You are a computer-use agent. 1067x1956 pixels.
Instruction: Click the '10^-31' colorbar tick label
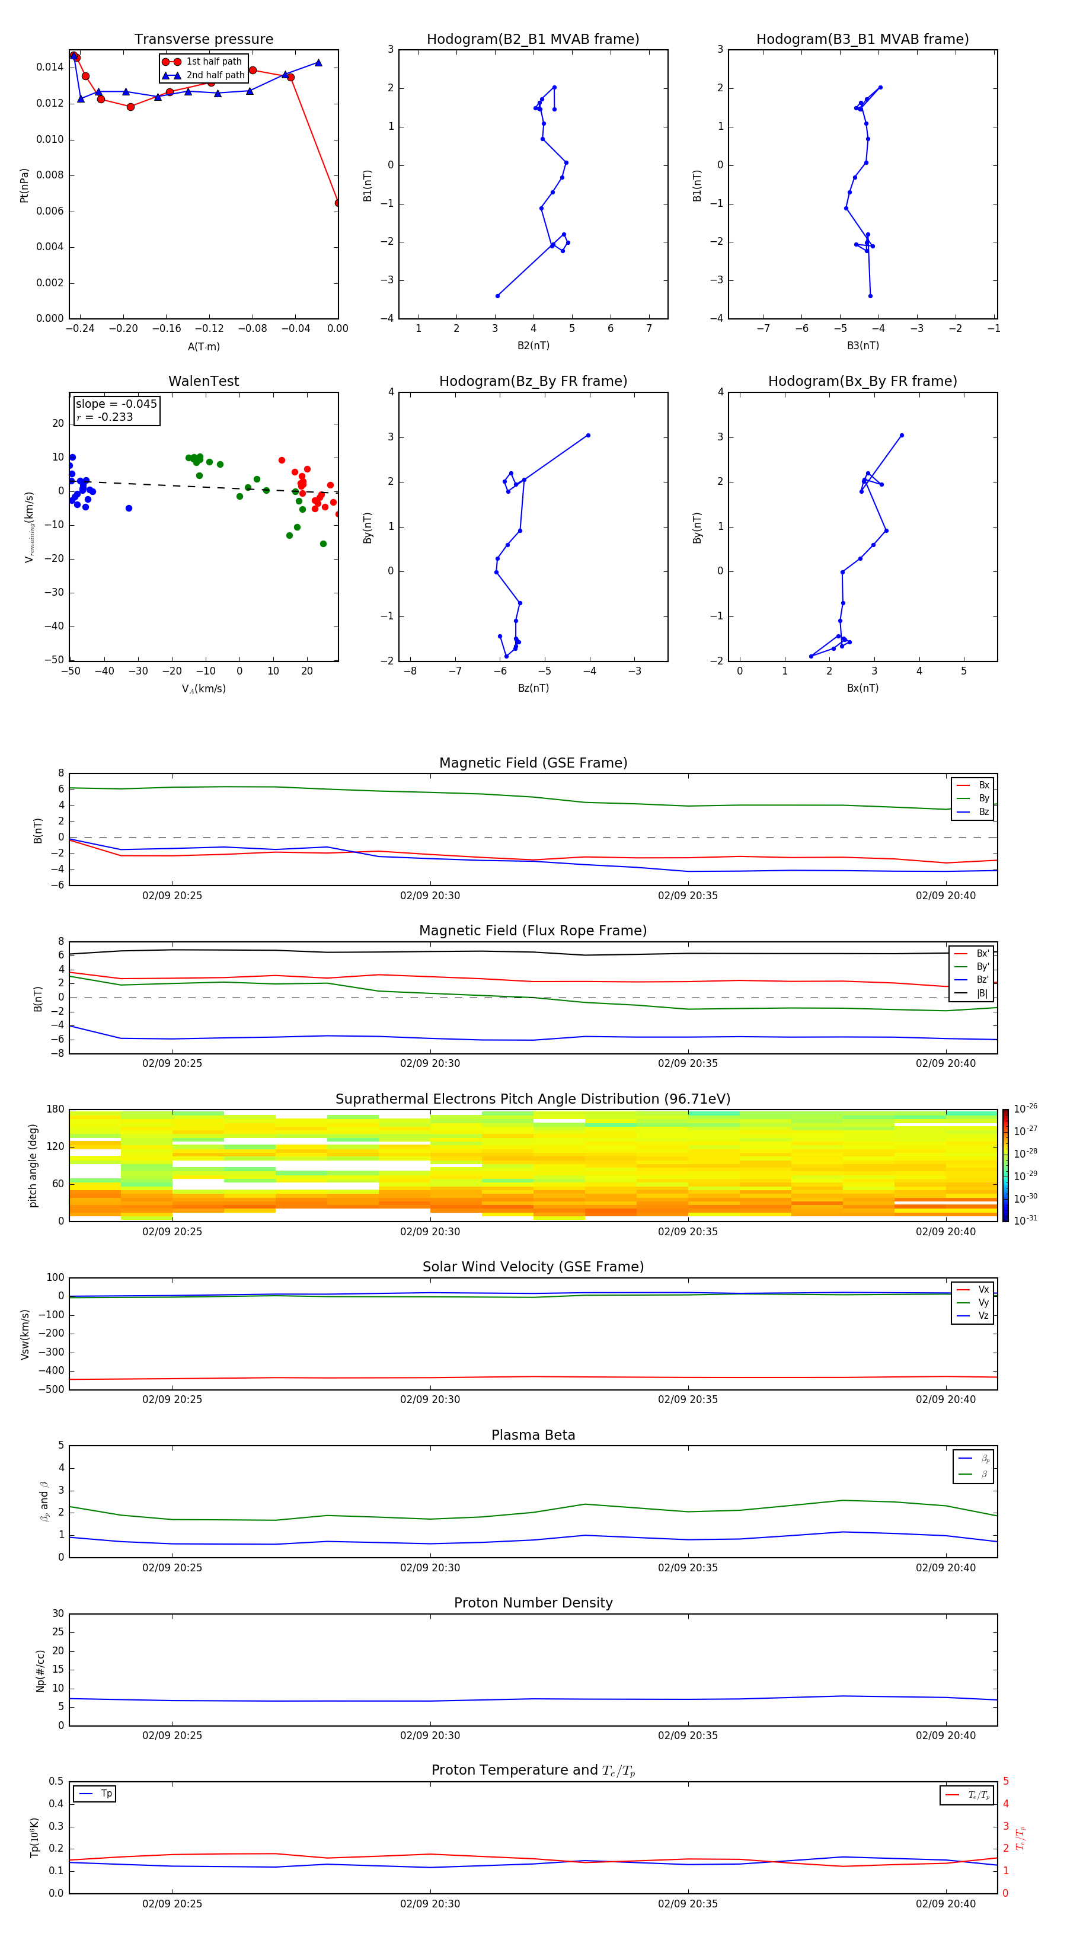1026,1220
